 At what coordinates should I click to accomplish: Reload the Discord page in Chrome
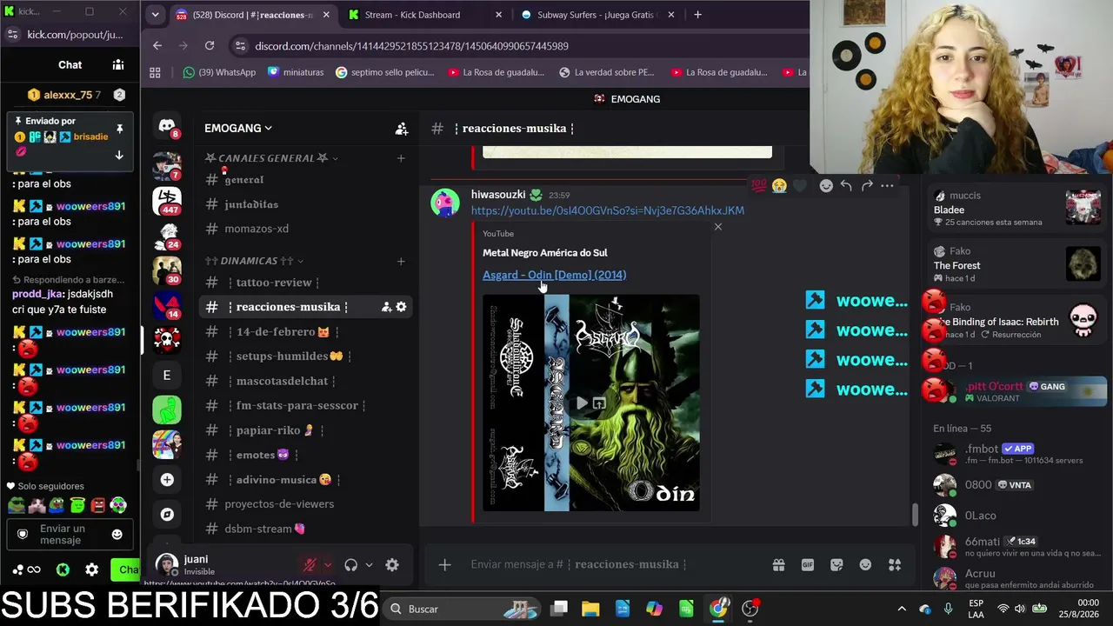pos(210,45)
